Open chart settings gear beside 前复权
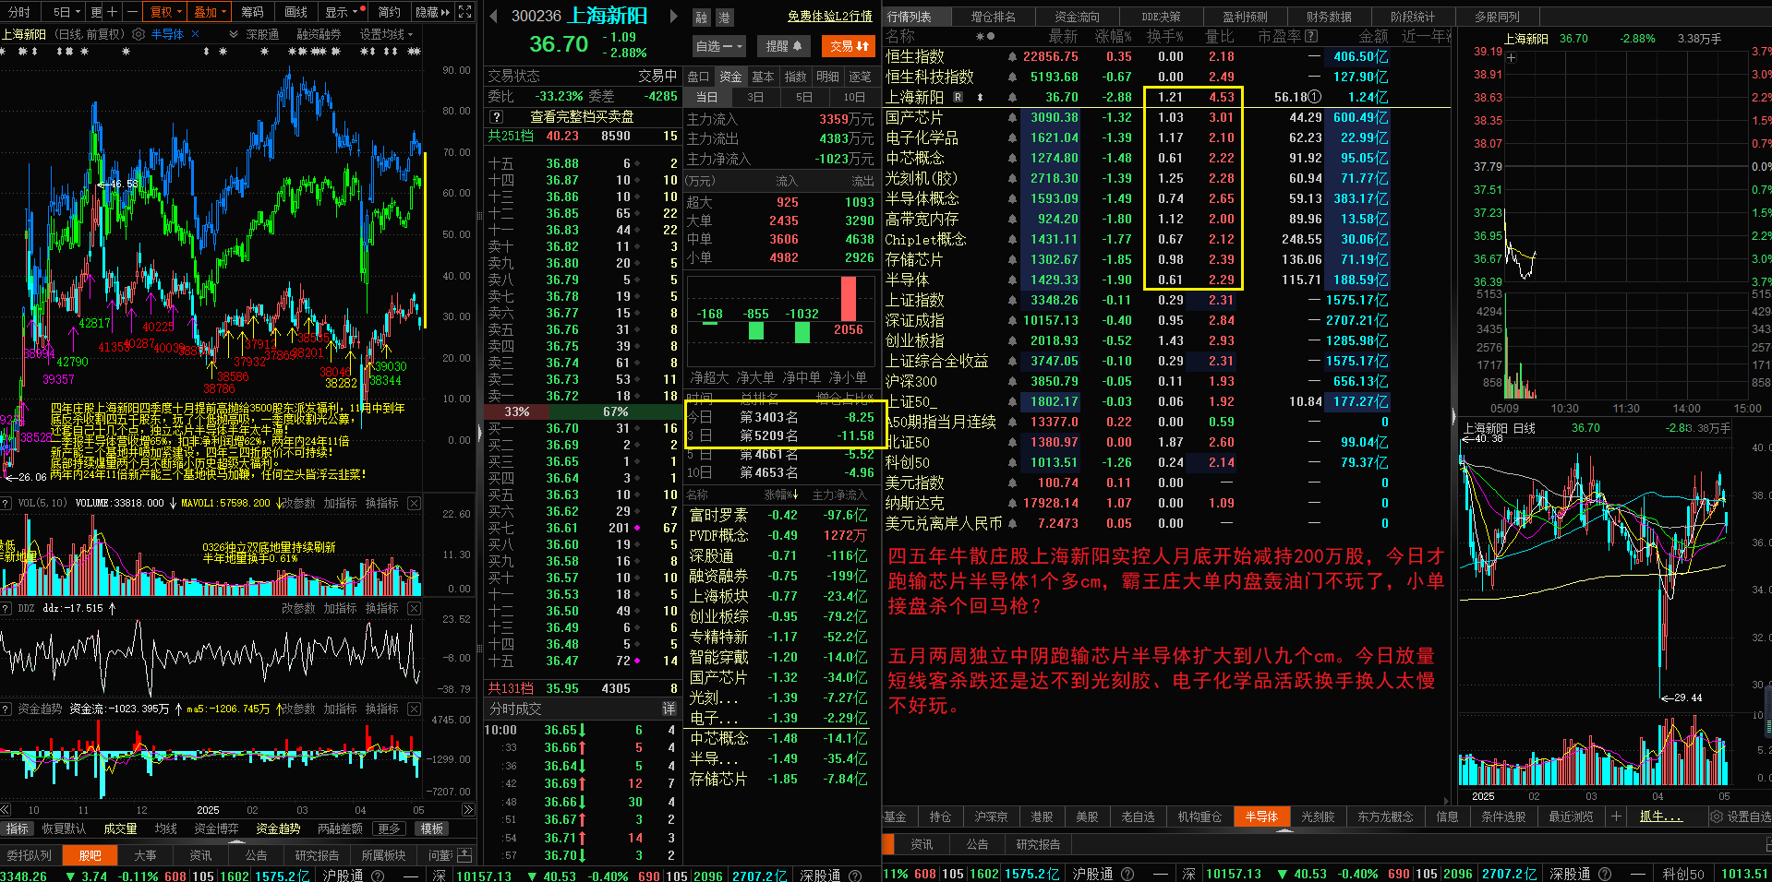 [139, 34]
